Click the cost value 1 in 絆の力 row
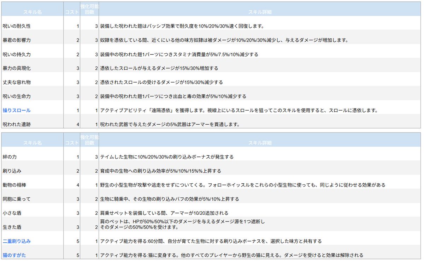Screen dimensions: 424x261 [x=78, y=157]
